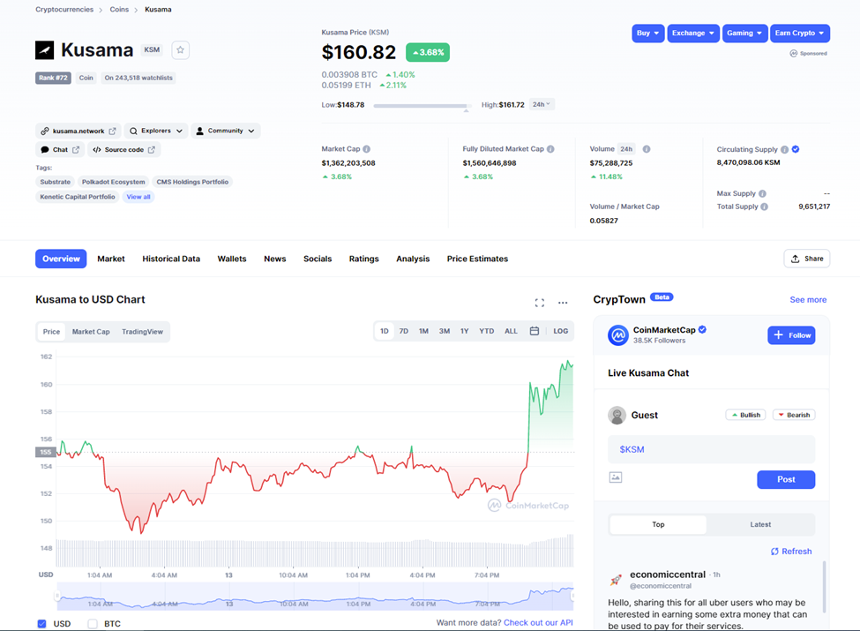Open Market Cap info tooltip icon

pyautogui.click(x=366, y=148)
